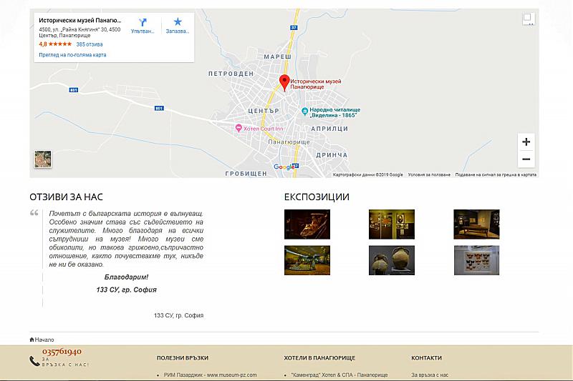
Task: Zoom in the map with plus button
Action: [526, 142]
